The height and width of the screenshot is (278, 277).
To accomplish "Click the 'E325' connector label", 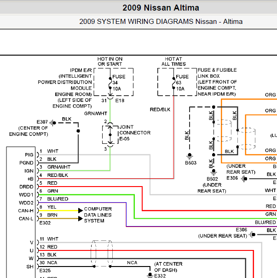I will pyautogui.click(x=45, y=271).
